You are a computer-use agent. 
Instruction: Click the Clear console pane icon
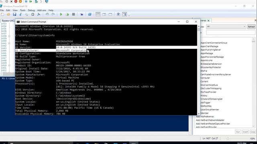pyautogui.click(x=39, y=14)
